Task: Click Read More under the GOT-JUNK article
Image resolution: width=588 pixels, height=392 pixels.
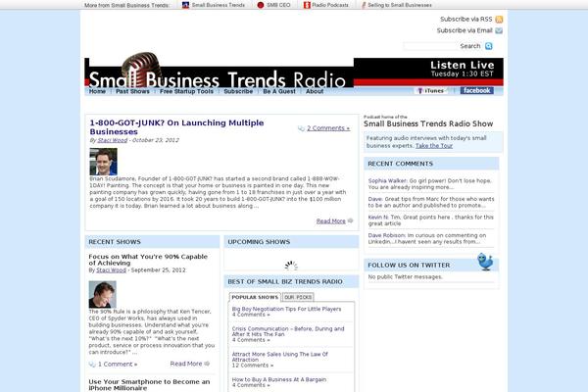Action: point(331,220)
